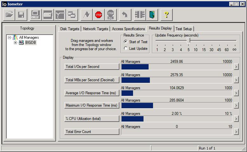Select Last Update radio button
The width and height of the screenshot is (247, 152).
point(125,48)
